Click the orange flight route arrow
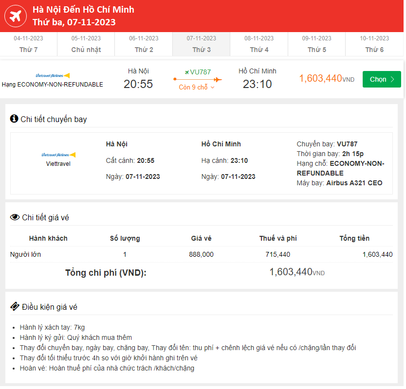Screen dimensions: 406x389 (x=197, y=80)
